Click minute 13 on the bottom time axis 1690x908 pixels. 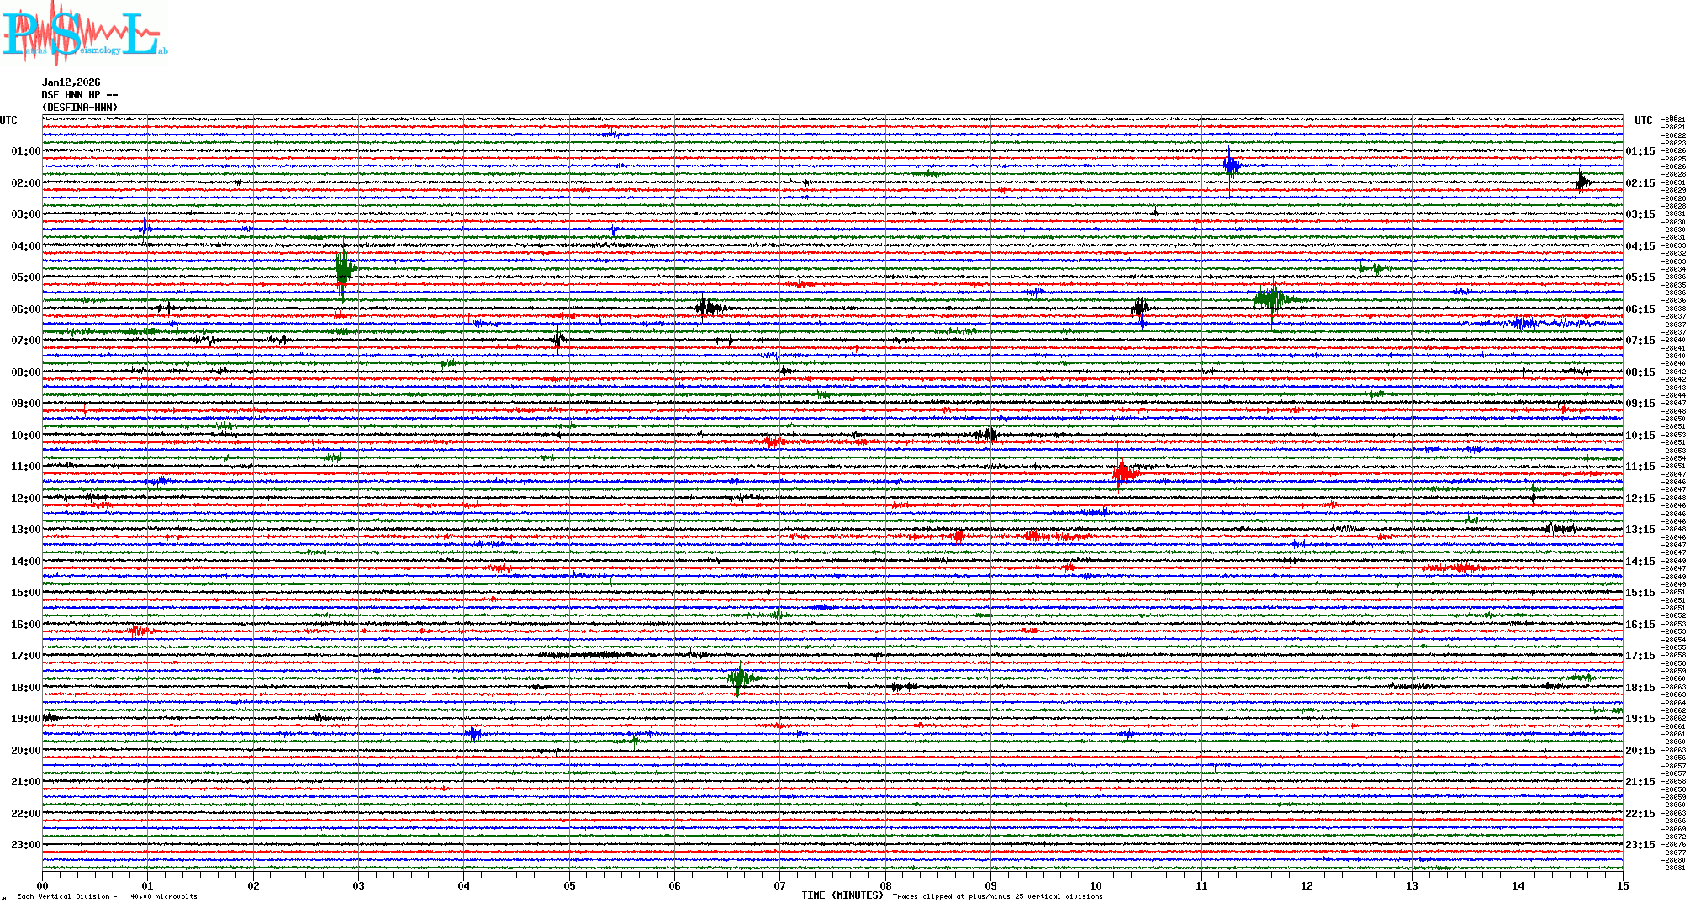pyautogui.click(x=1412, y=885)
